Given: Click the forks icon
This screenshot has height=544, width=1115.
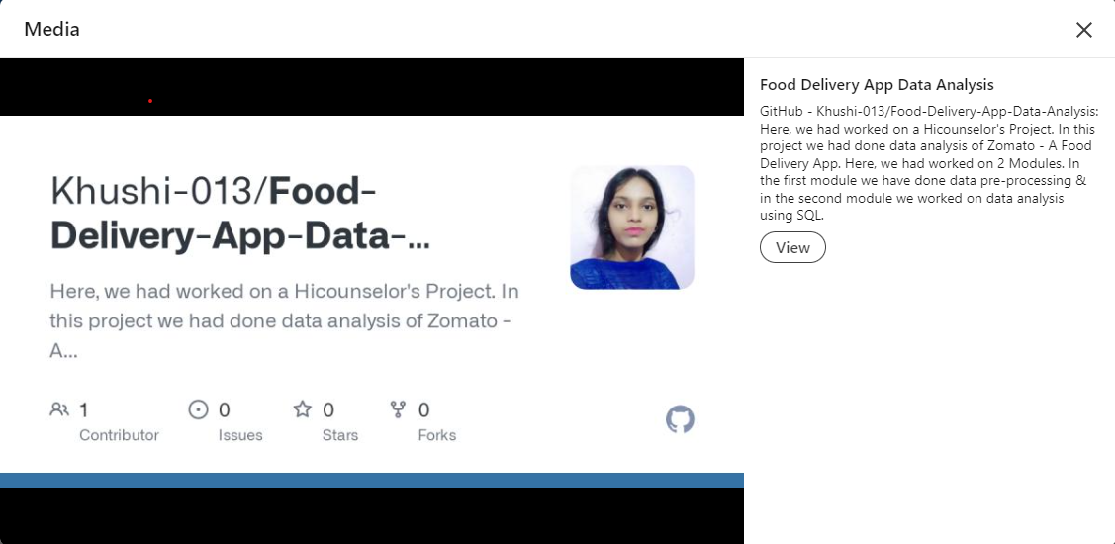Looking at the screenshot, I should 399,409.
